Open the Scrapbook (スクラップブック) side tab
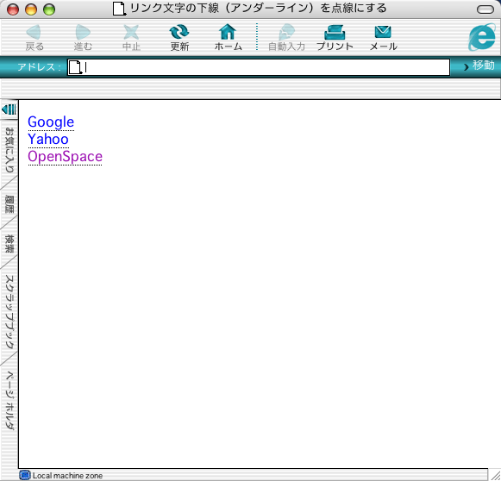The image size is (501, 481). (9, 311)
